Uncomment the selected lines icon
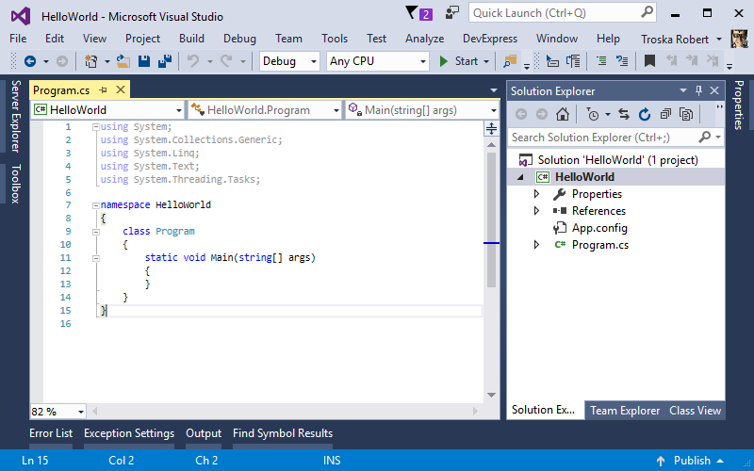 point(622,61)
